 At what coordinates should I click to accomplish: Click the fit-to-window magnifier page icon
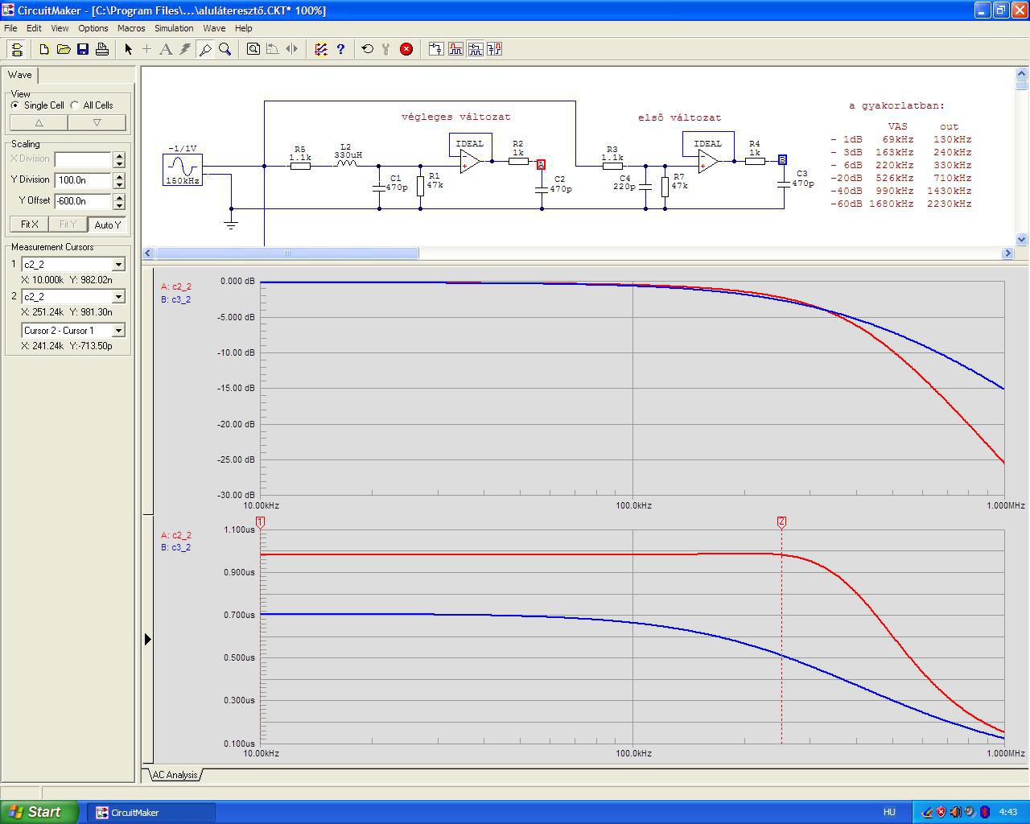[x=253, y=49]
